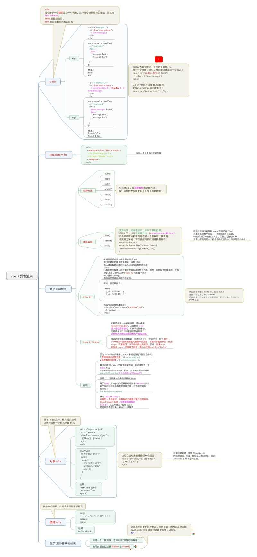
Task: Click the shift() method node
Action: tap(107, 184)
